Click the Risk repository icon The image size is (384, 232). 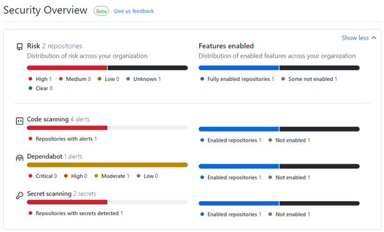click(x=19, y=46)
